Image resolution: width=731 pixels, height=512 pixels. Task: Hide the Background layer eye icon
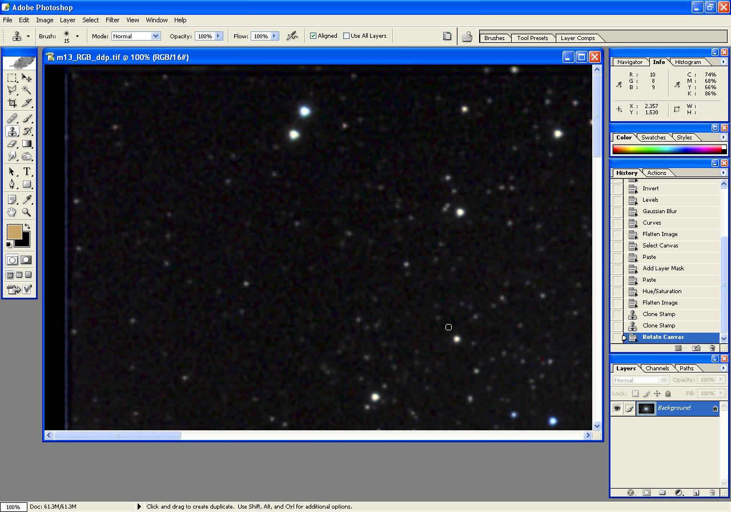tap(617, 408)
